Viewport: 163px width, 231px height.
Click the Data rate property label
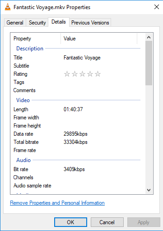[23, 134]
